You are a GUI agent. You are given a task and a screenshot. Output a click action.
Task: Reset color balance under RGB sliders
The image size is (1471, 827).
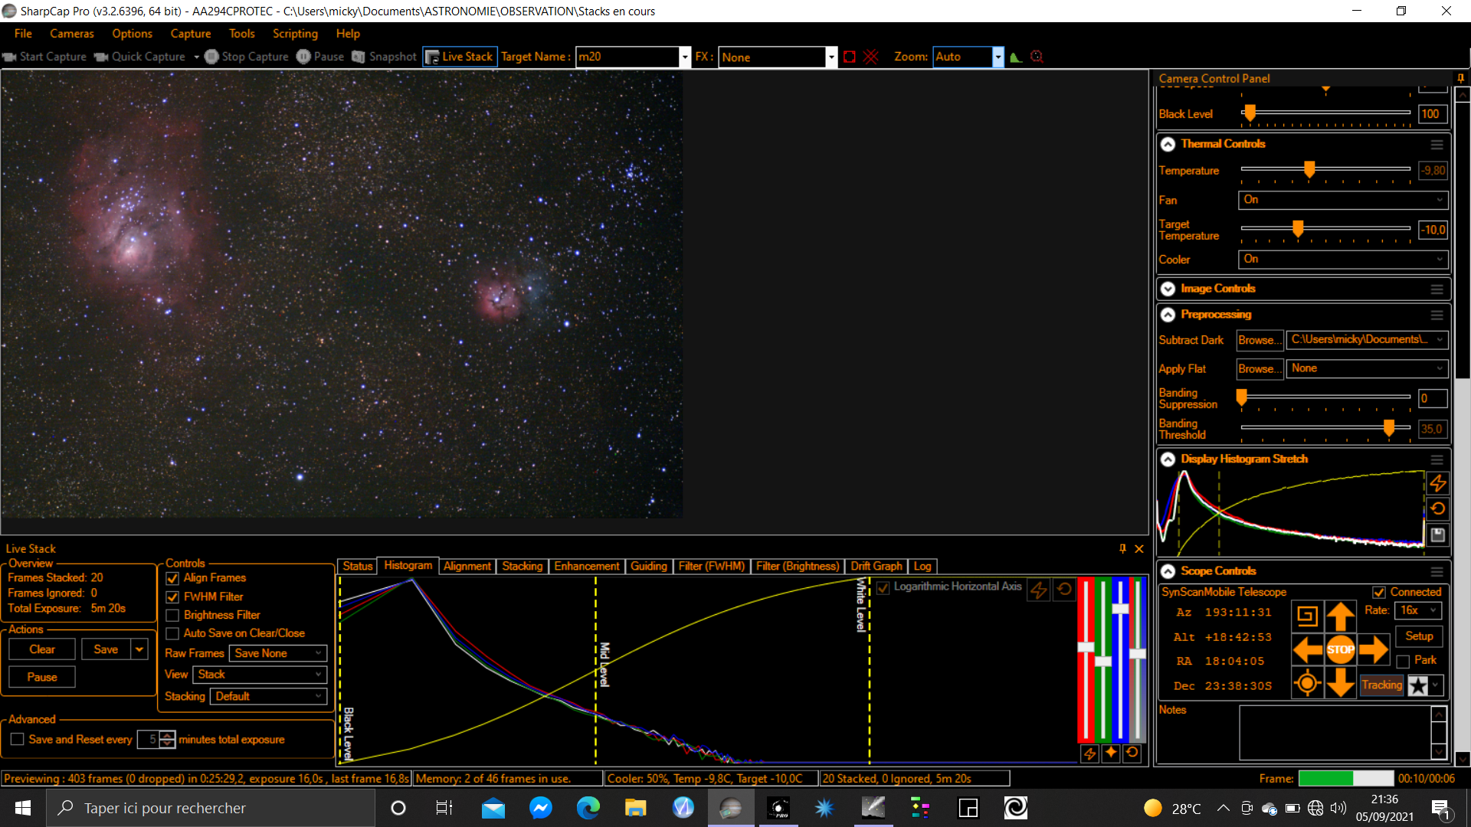coord(1132,753)
